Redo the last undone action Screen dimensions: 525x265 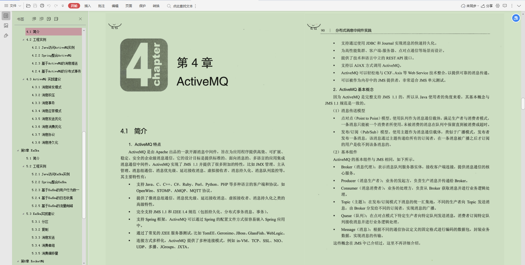56,6
